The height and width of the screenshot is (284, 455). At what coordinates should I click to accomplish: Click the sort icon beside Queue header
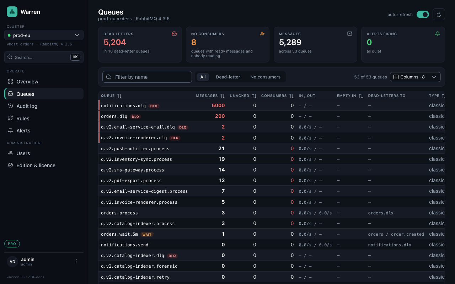[119, 96]
